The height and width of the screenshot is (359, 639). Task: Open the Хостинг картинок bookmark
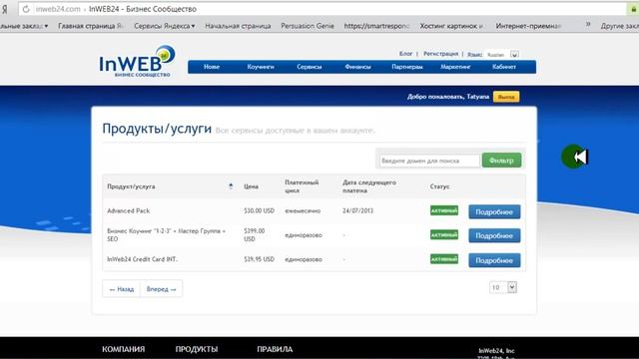[451, 26]
